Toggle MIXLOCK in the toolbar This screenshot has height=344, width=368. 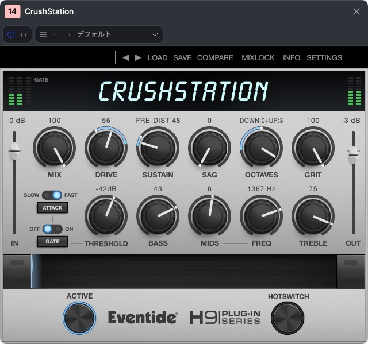258,57
